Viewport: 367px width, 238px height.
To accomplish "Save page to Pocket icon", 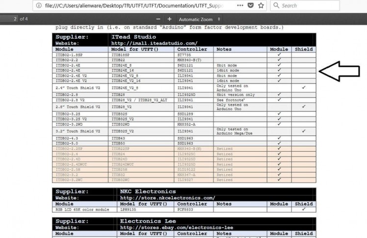I will coord(251,5).
